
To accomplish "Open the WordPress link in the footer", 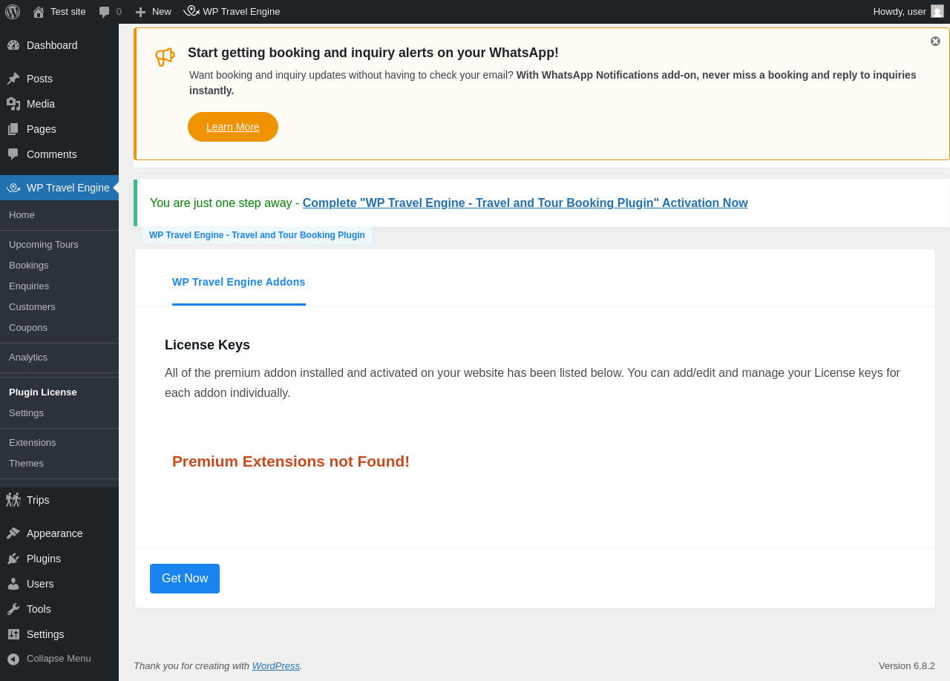I will [x=276, y=666].
